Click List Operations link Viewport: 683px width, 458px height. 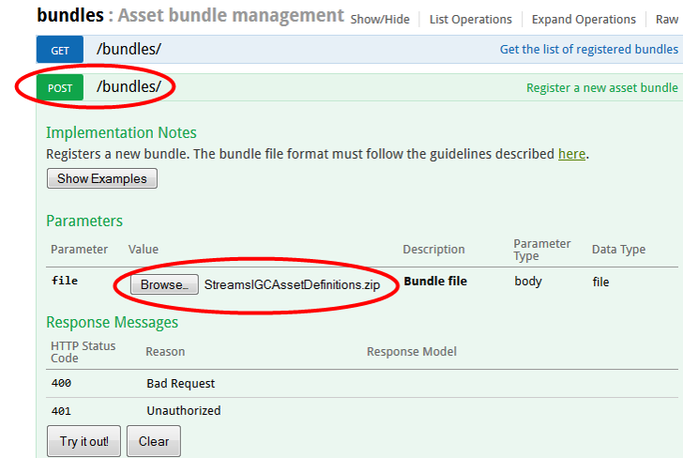[x=470, y=19]
